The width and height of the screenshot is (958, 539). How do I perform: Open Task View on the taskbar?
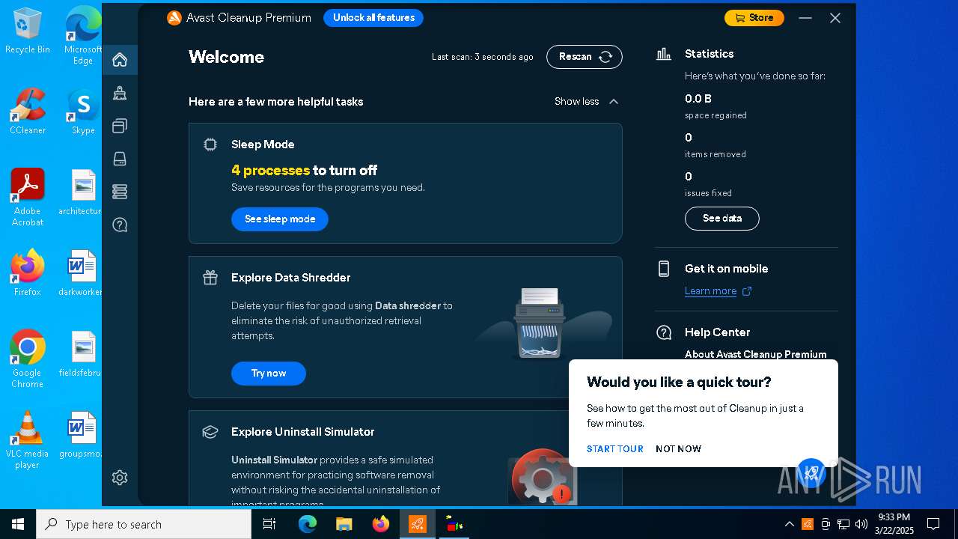click(269, 524)
